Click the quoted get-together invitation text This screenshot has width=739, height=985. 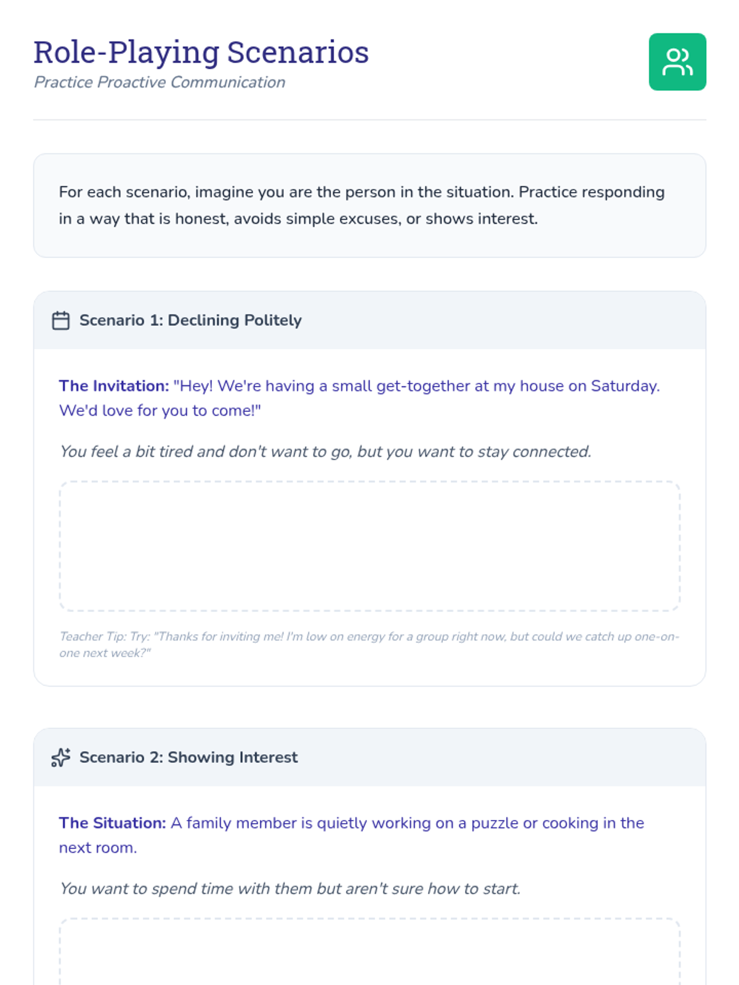click(416, 386)
